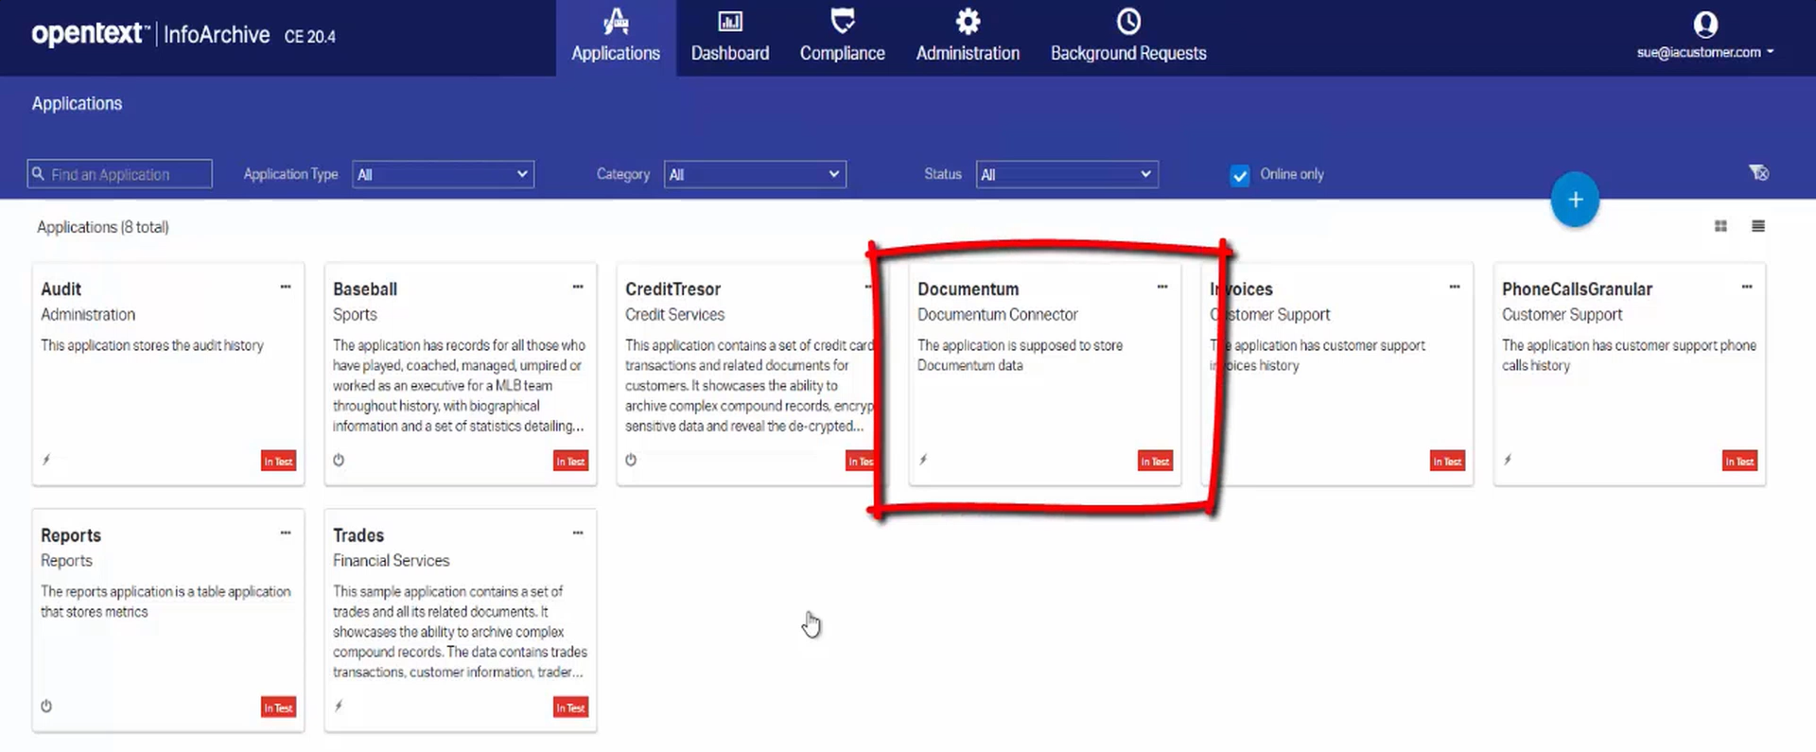Open the Invoices card's more options menu

tap(1455, 287)
